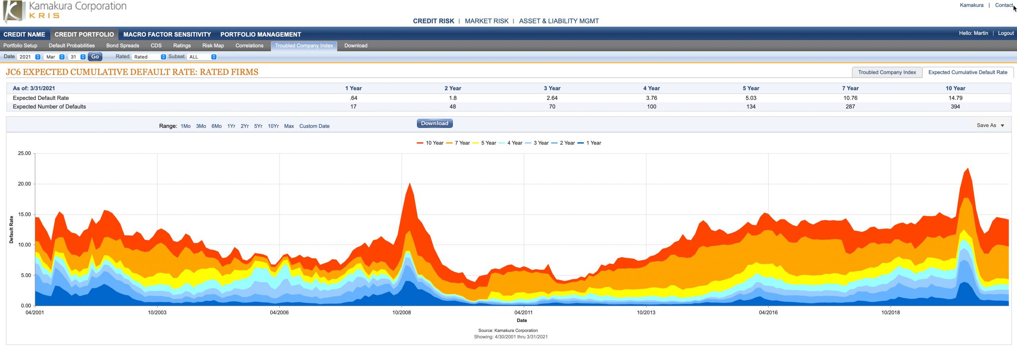Screen dimensions: 1017x347
Task: Click the Kamakura Corporation KRIS logo
Action: (x=65, y=11)
